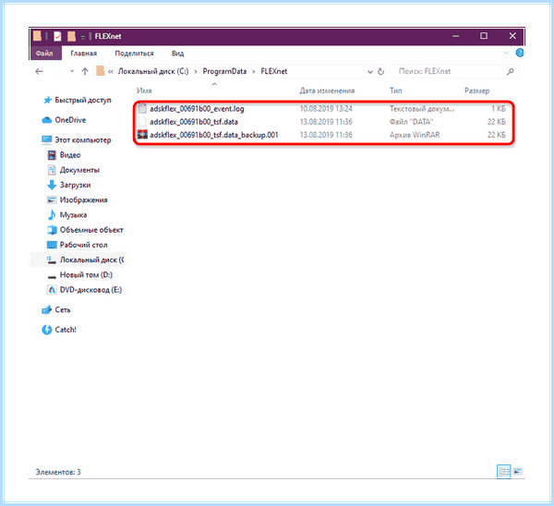Image resolution: width=554 pixels, height=506 pixels.
Task: Refresh the FLEXnet folder view
Action: [380, 72]
